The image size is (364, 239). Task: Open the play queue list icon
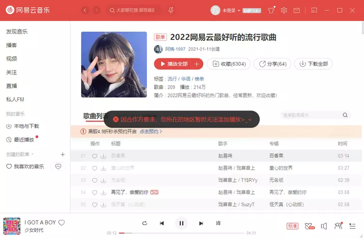pyautogui.click(x=352, y=226)
